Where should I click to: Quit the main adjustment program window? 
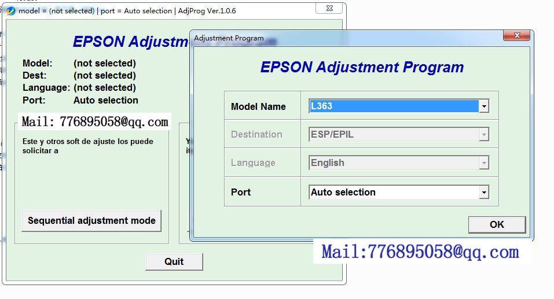coord(174,261)
